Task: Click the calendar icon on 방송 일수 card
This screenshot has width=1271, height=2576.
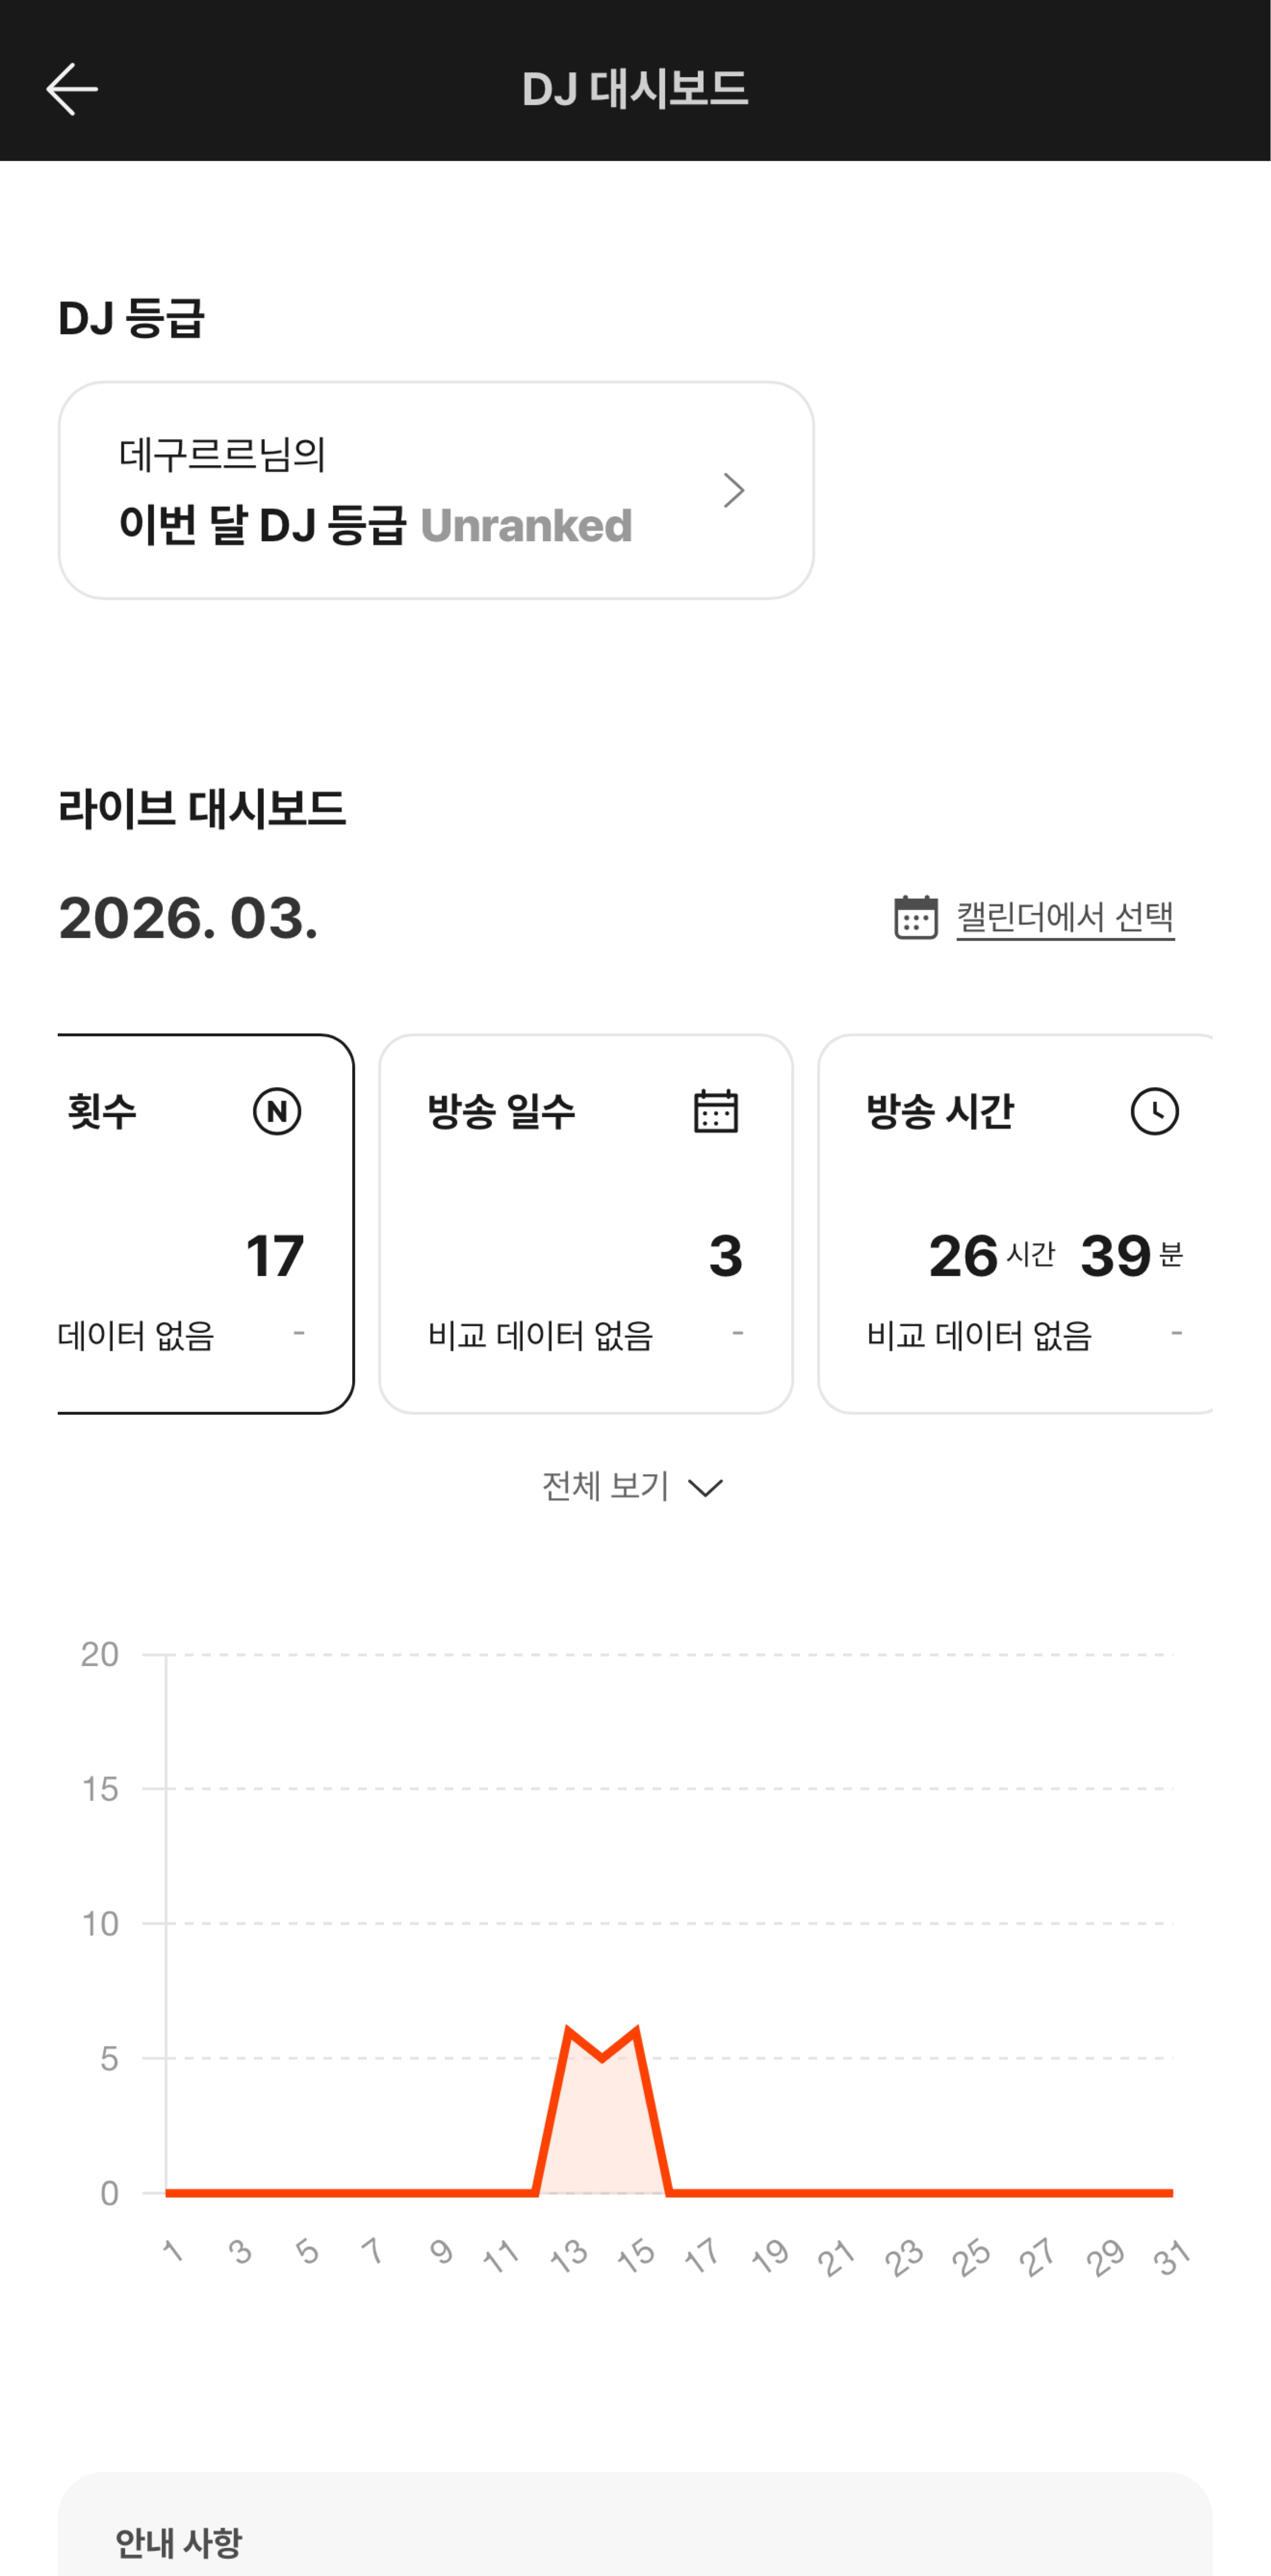Action: [716, 1111]
